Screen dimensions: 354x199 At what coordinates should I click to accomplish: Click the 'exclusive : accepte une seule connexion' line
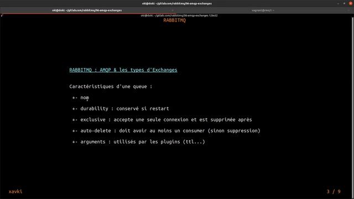pyautogui.click(x=162, y=119)
